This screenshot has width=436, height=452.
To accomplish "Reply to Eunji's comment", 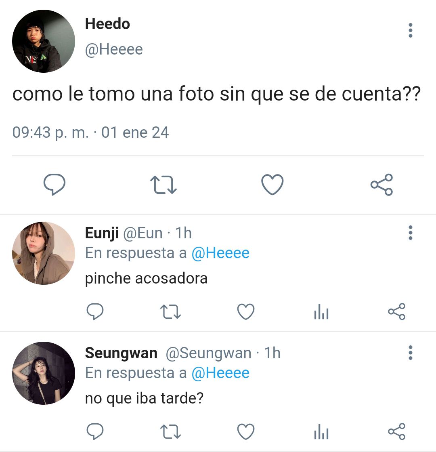I will click(95, 311).
